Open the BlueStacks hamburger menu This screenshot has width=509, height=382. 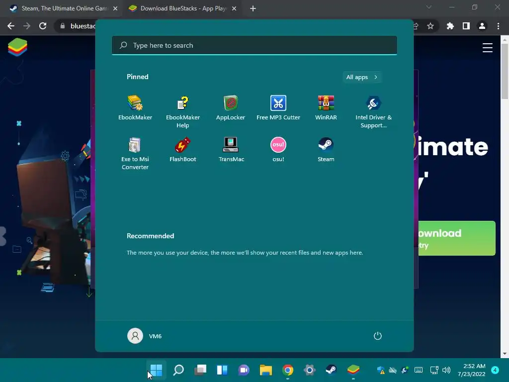(x=488, y=48)
